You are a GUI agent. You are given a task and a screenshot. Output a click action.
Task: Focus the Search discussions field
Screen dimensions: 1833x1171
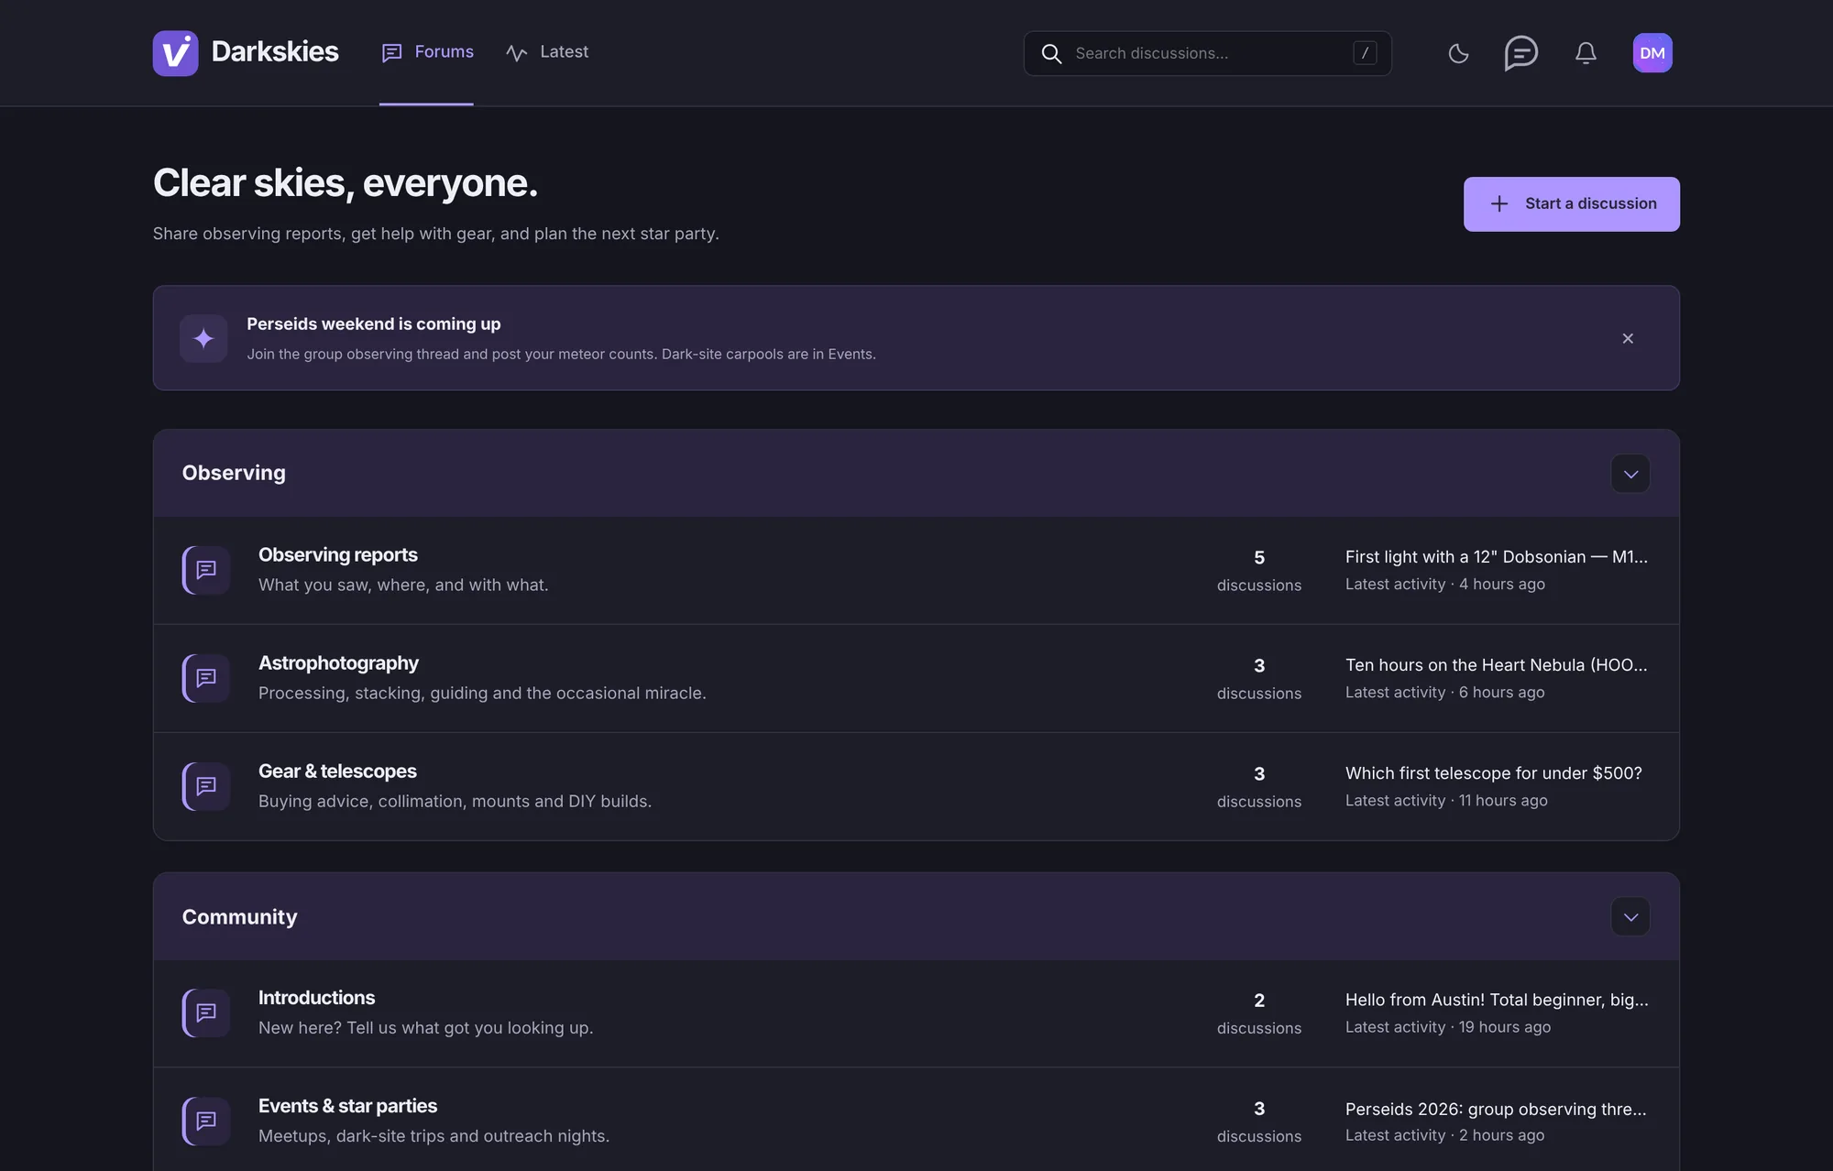pos(1207,53)
